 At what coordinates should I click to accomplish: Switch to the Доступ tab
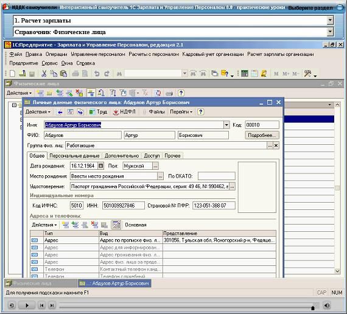click(x=152, y=156)
